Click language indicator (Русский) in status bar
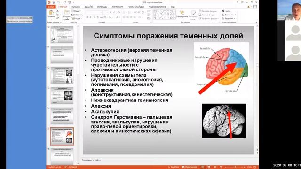The width and height of the screenshot is (301, 169). click(73, 167)
